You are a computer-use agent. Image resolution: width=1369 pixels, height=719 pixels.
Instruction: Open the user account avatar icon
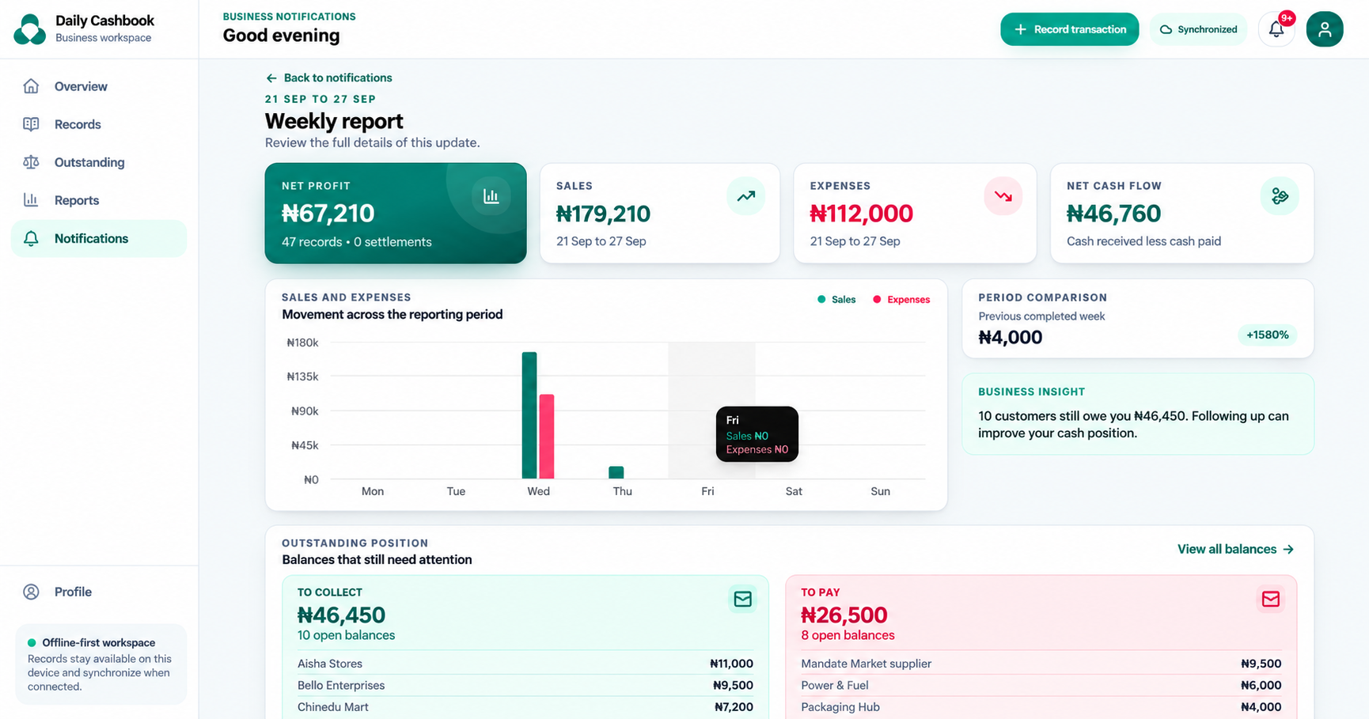pos(1325,29)
